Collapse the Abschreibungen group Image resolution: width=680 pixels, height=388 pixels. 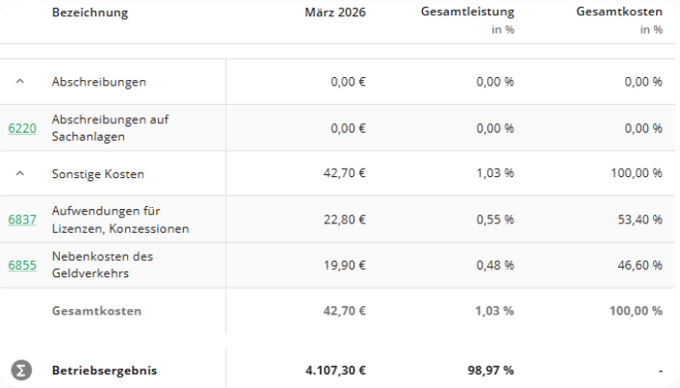pos(21,82)
